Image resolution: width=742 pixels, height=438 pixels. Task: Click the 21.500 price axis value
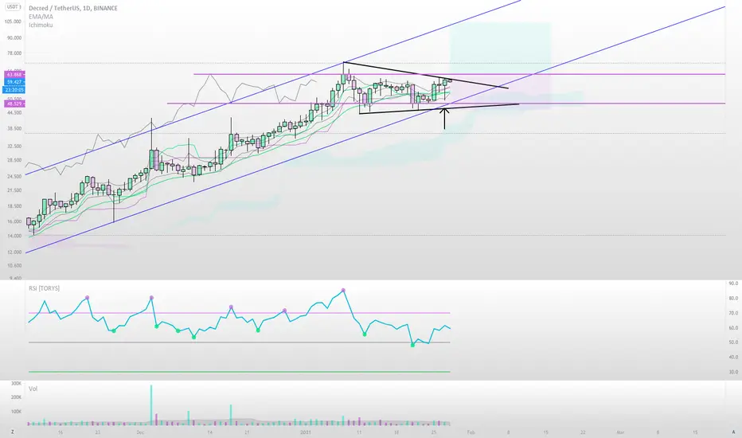click(14, 190)
